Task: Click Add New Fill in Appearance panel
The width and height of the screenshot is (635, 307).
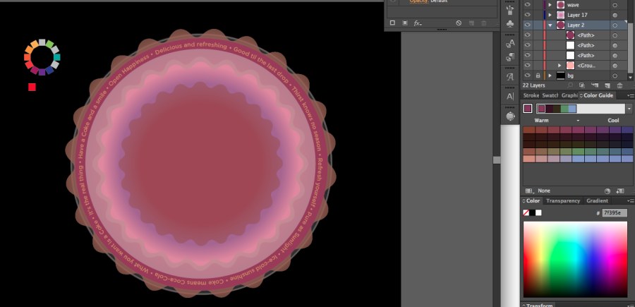Action: click(x=405, y=23)
